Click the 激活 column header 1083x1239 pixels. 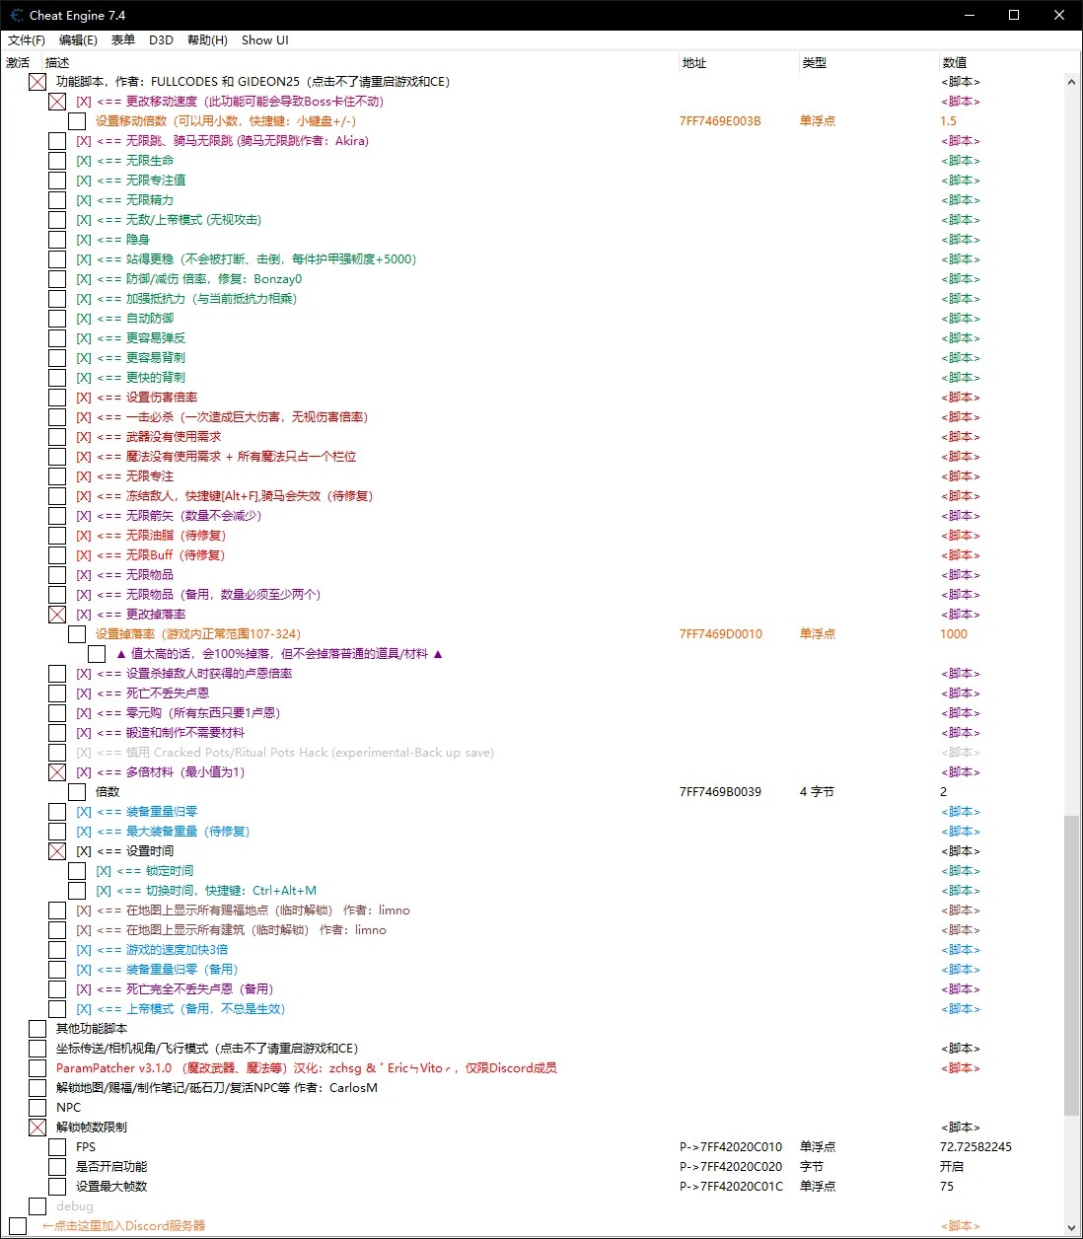[18, 62]
